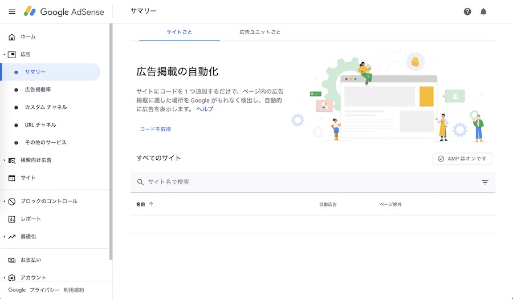Click the 検索向け広告 search ads icon
The height and width of the screenshot is (299, 513).
click(x=12, y=160)
